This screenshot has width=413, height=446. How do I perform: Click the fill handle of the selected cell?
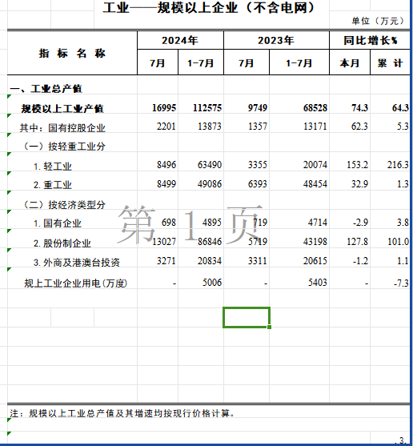(269, 327)
